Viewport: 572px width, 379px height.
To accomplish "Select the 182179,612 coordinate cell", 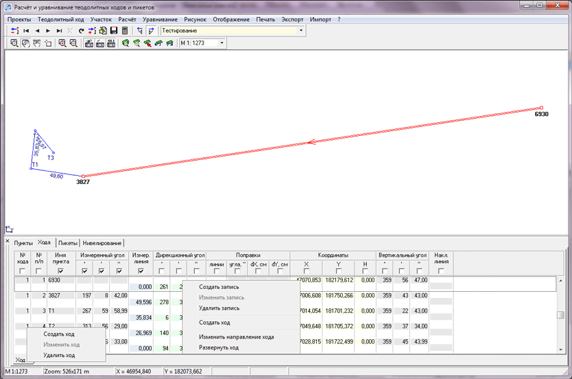I will pyautogui.click(x=338, y=280).
